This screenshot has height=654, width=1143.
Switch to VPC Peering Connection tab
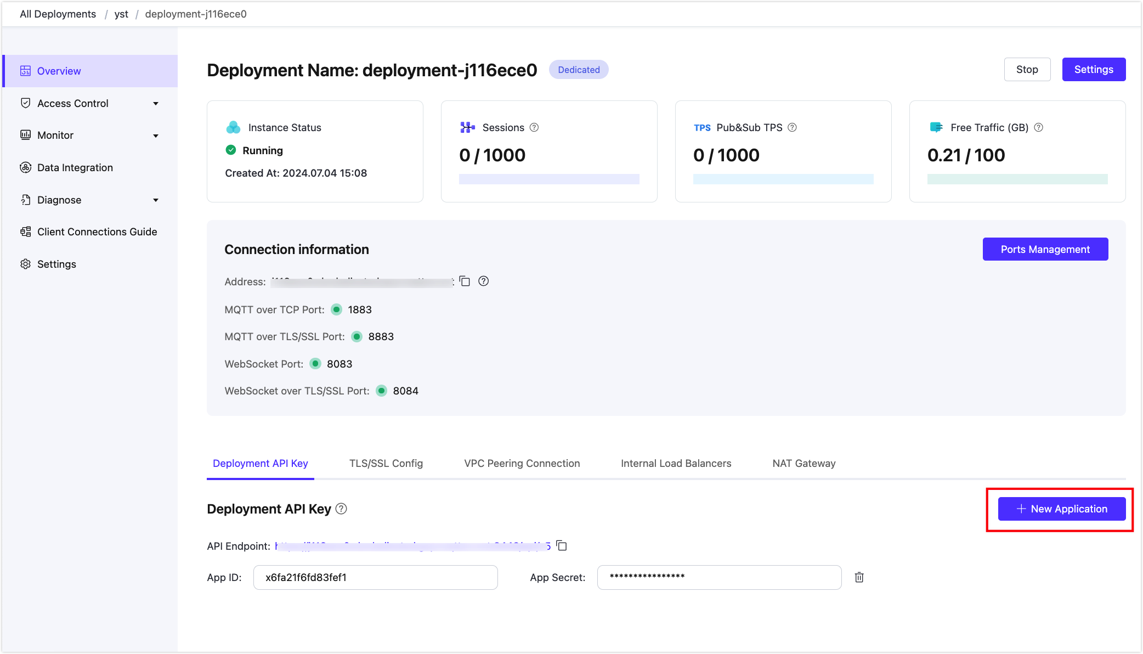click(x=522, y=463)
